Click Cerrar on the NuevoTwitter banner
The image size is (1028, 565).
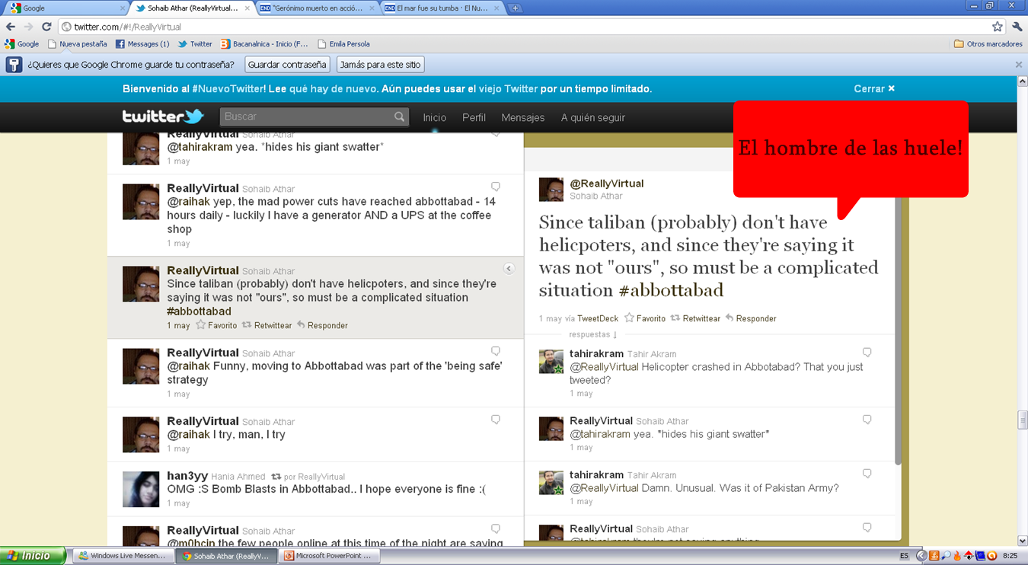click(874, 88)
